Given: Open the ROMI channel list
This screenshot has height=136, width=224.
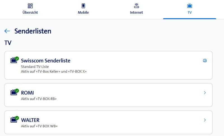Looking at the screenshot, I should 27,93.
